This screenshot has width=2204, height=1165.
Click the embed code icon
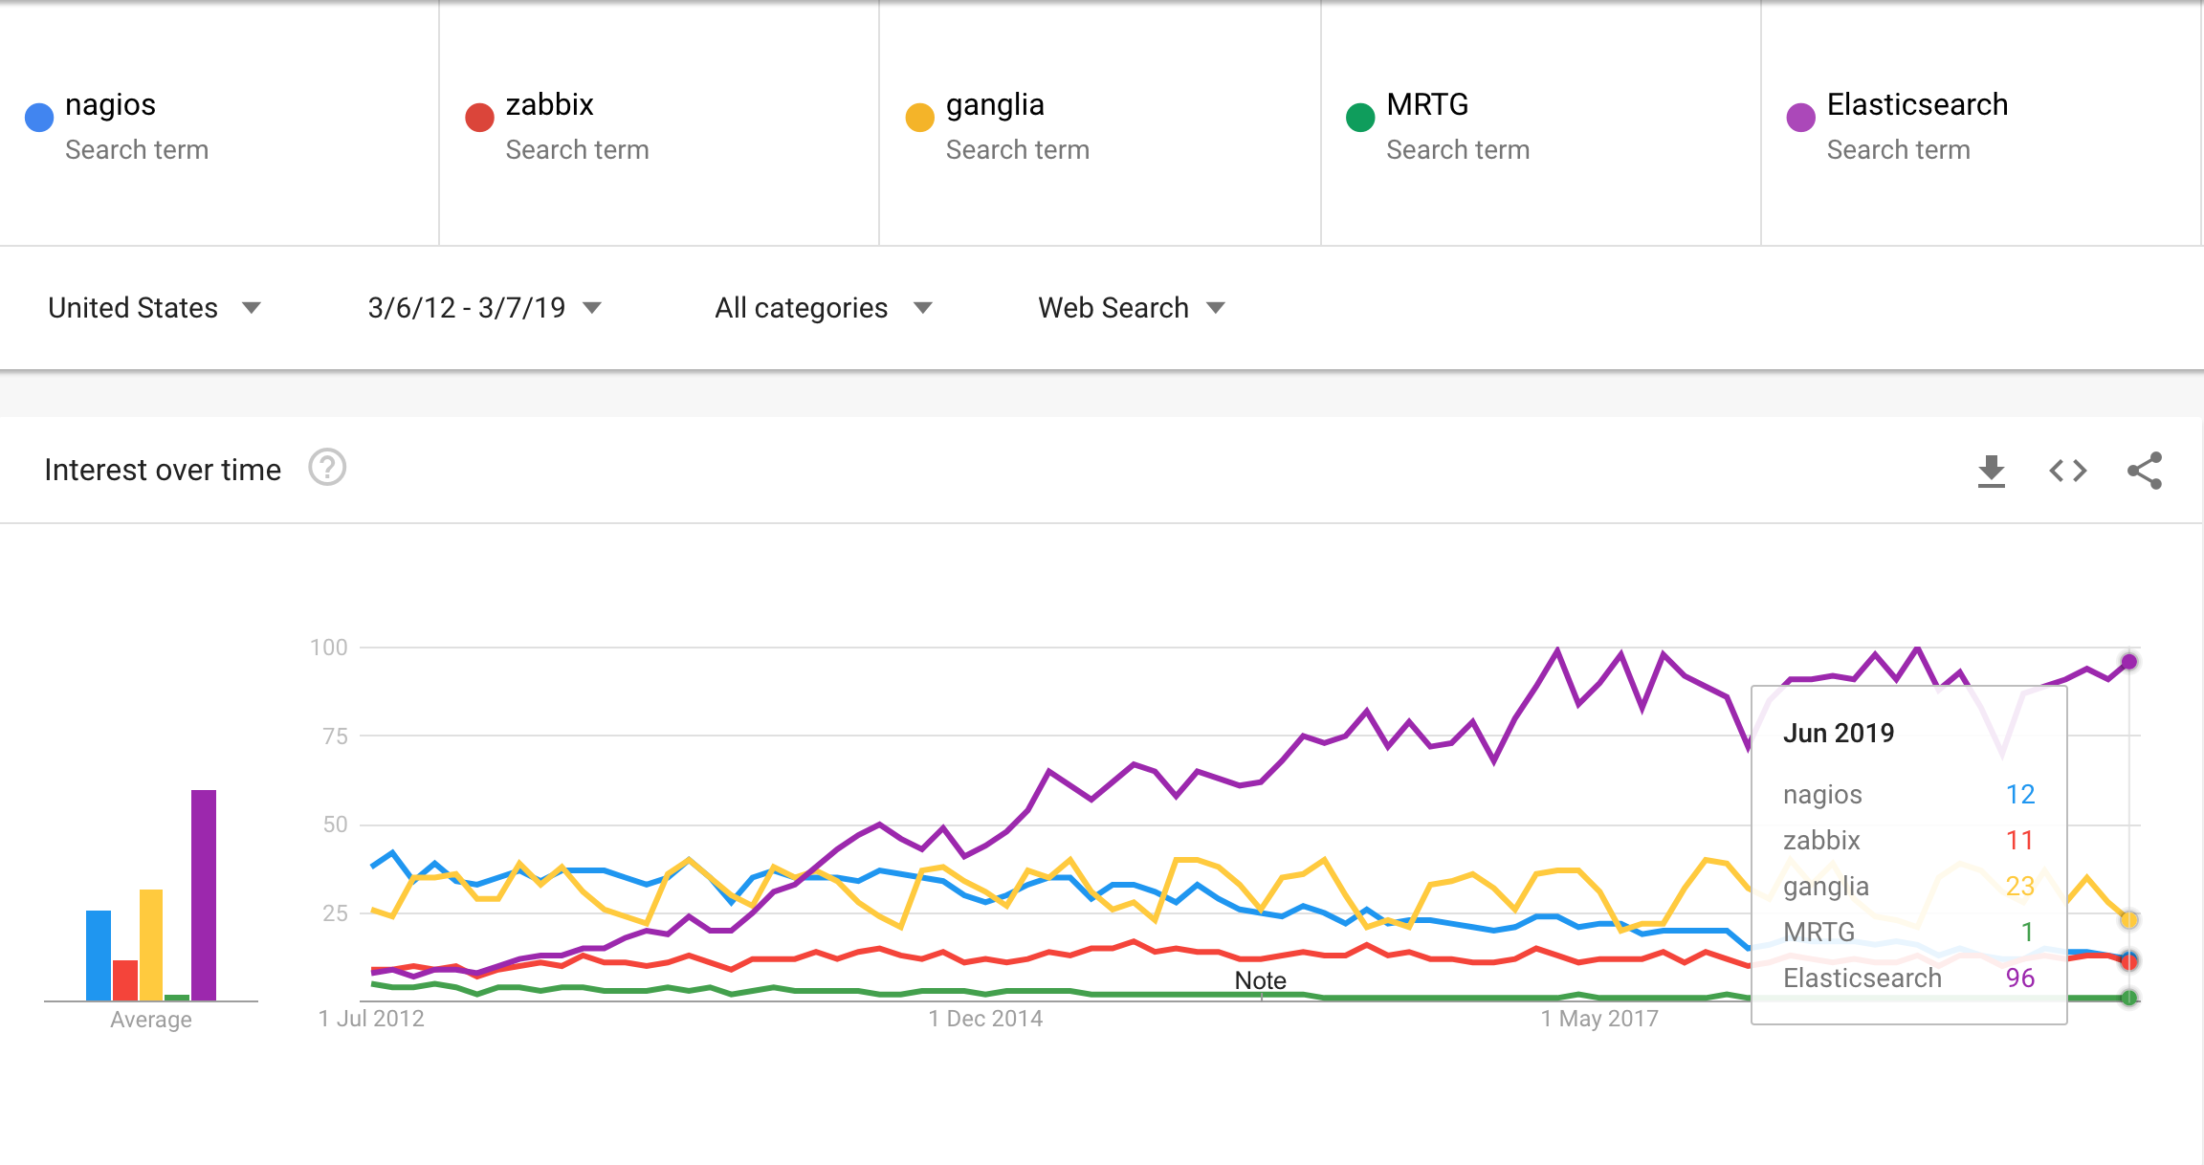tap(2067, 471)
